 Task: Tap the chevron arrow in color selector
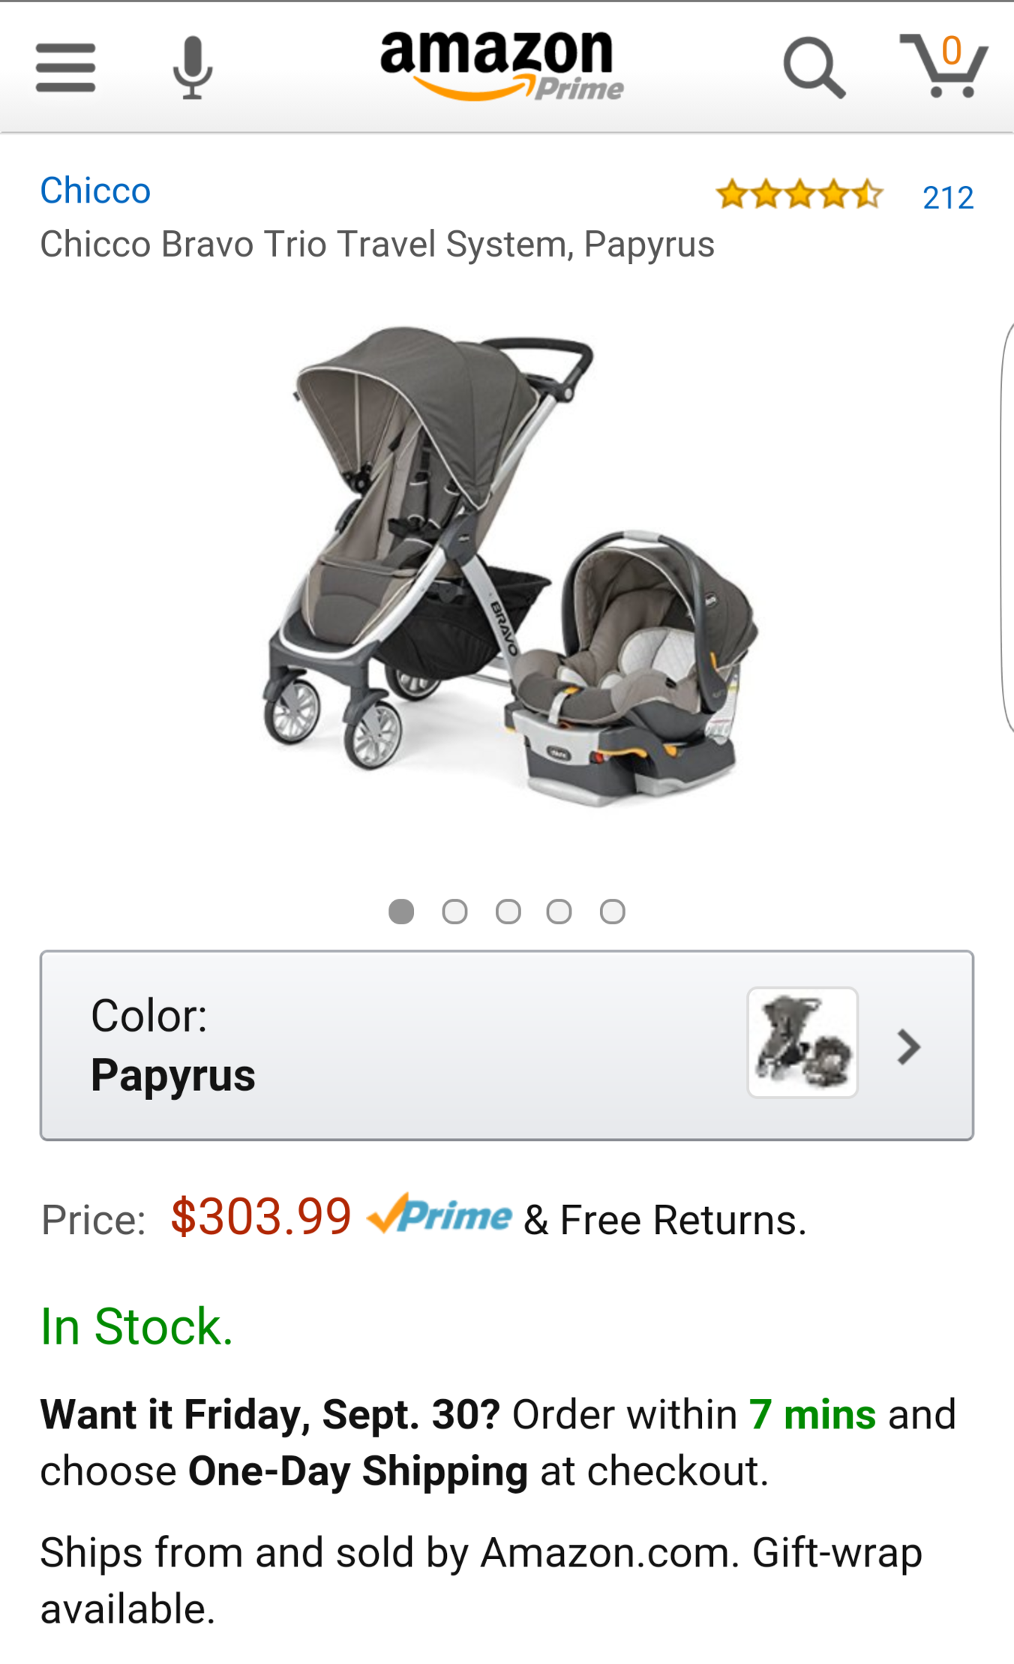click(909, 1047)
